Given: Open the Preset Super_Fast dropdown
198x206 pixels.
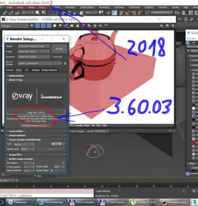Looking at the screenshot, I should click(34, 51).
